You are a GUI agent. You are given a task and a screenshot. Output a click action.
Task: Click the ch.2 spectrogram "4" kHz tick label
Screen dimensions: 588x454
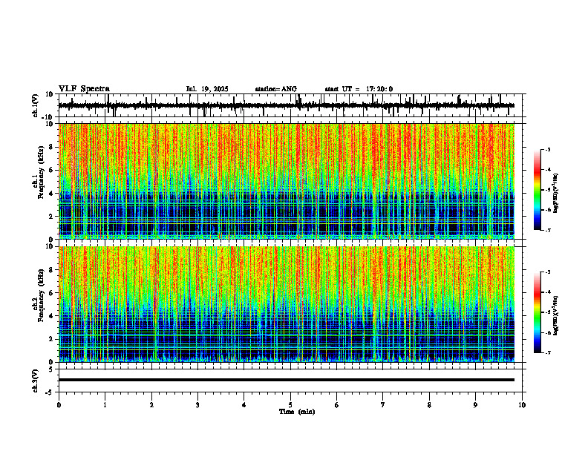click(51, 316)
